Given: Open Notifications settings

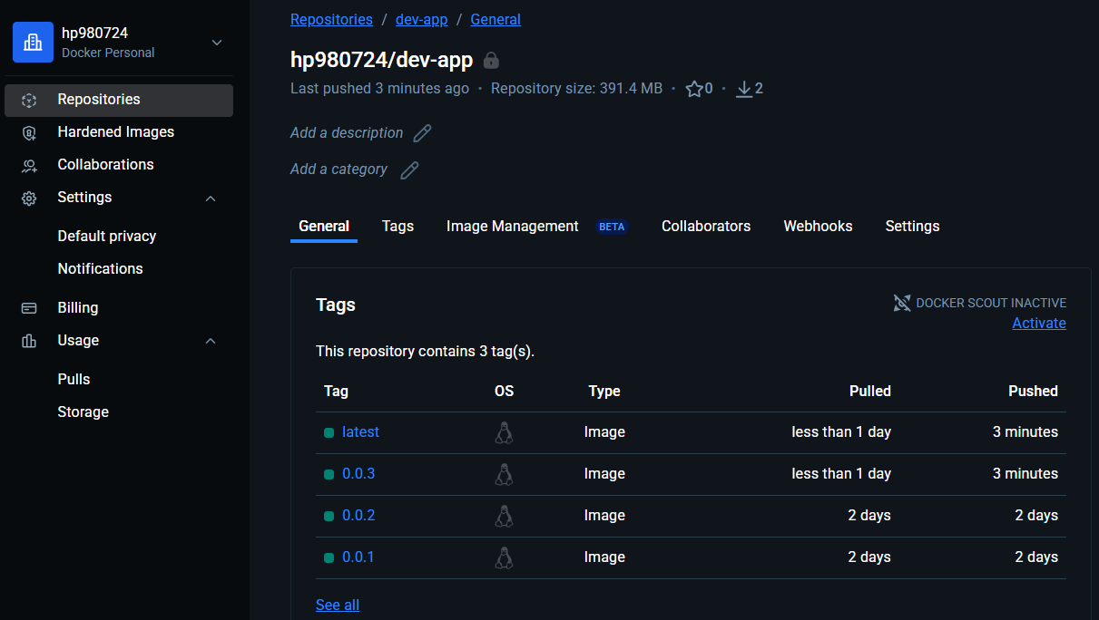Looking at the screenshot, I should click(100, 269).
